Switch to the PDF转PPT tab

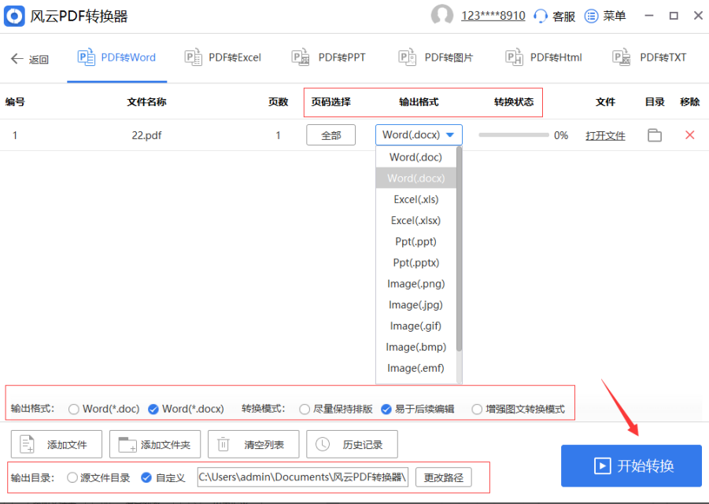[x=329, y=58]
